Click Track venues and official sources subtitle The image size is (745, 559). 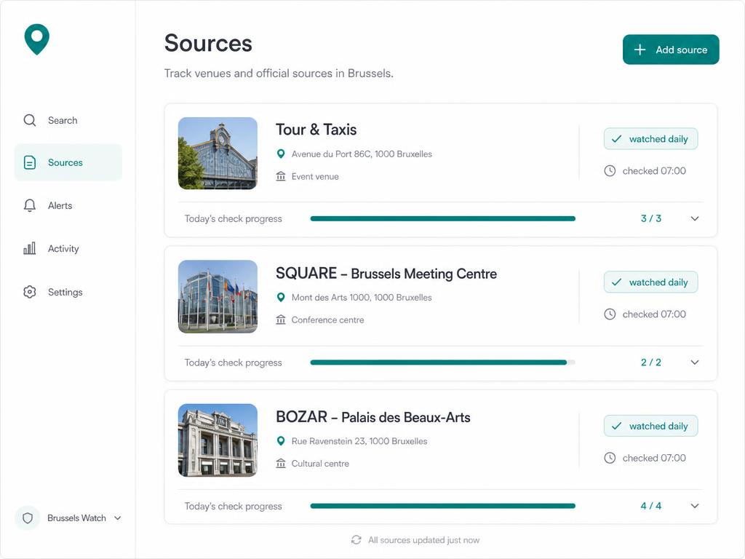279,74
